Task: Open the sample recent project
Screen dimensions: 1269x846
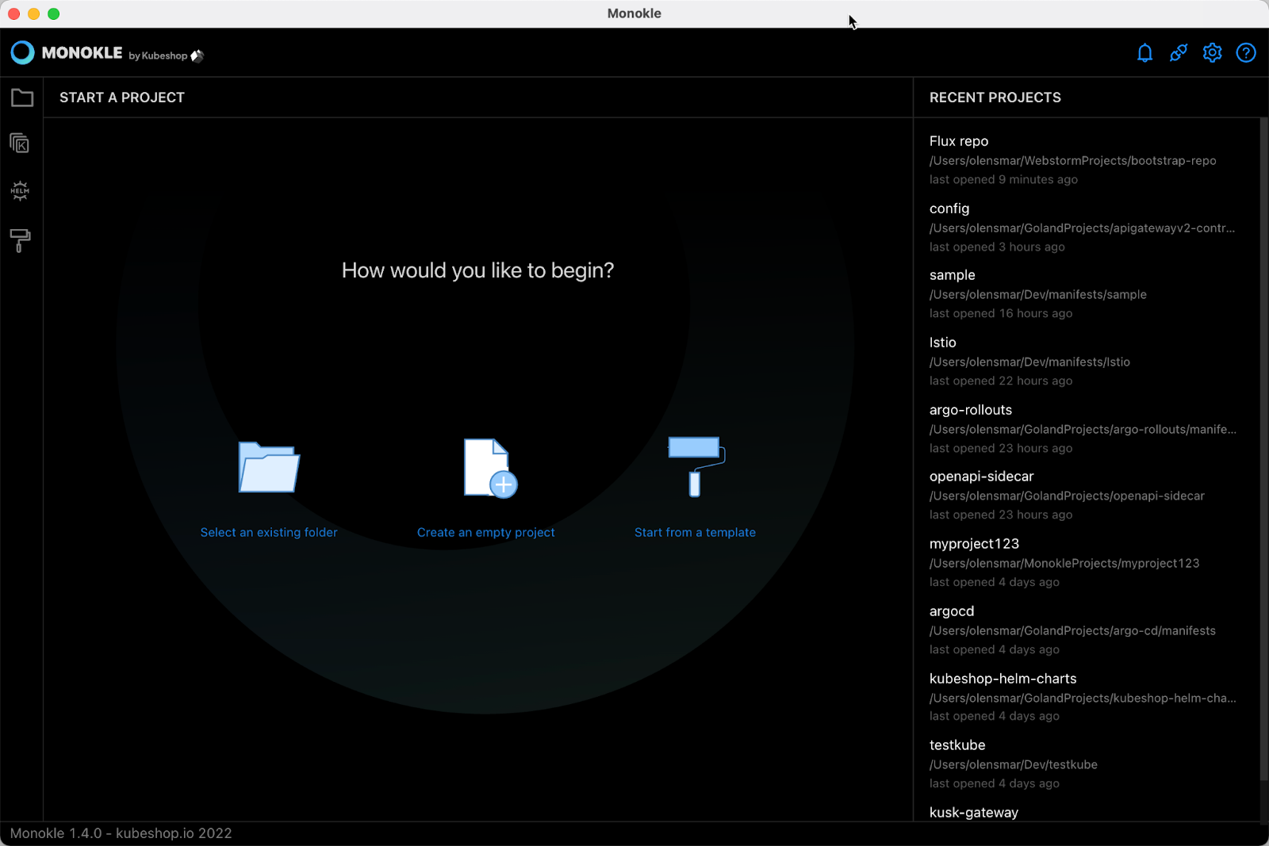Action: [x=953, y=275]
